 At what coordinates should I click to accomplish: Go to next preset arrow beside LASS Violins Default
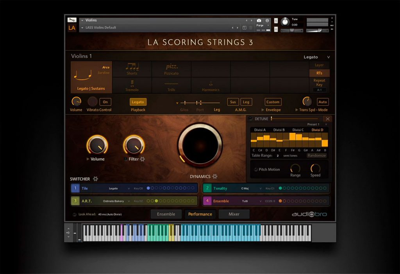[x=237, y=28]
